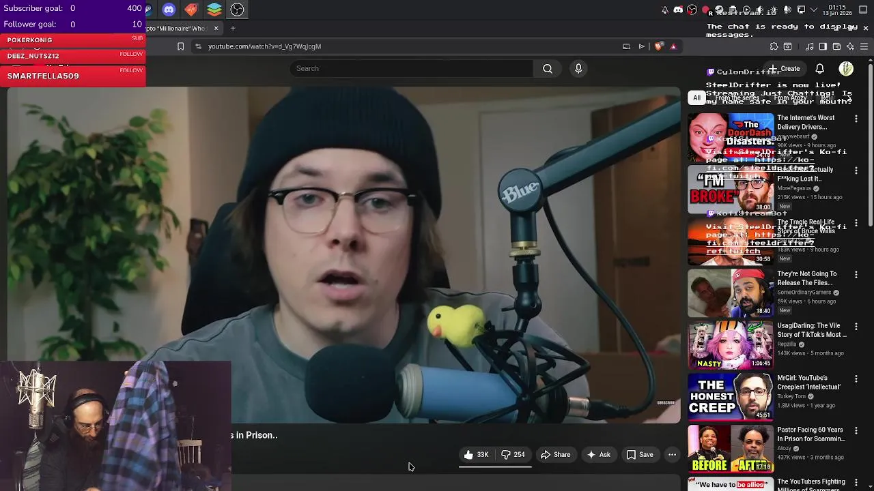The image size is (874, 491).
Task: Click the subscribe watermark on the video
Action: tap(666, 403)
